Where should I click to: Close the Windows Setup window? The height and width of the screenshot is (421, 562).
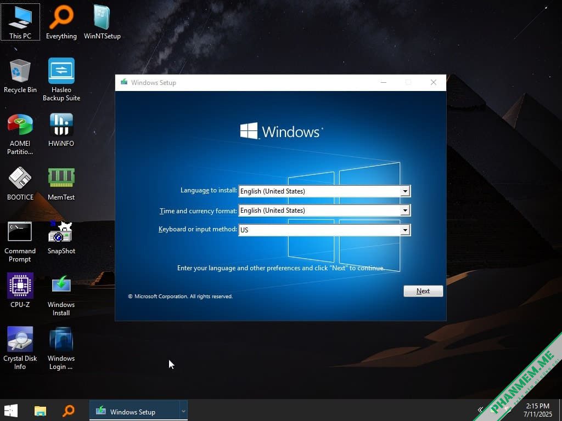(434, 82)
